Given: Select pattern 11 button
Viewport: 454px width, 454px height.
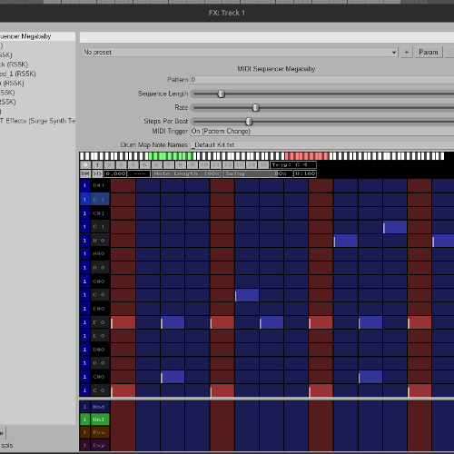Looking at the screenshot, I should [215, 165].
